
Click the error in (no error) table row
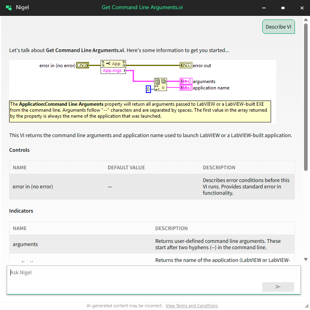[152, 186]
